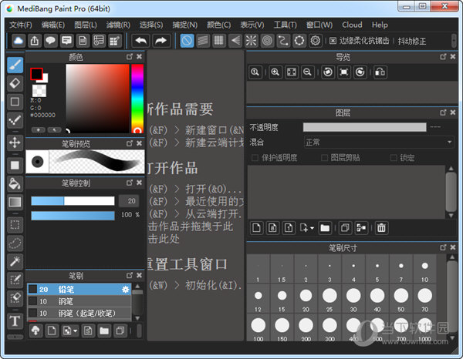Viewport: 463px width, 359px height.
Task: Click brush size value field 20
Action: point(129,201)
